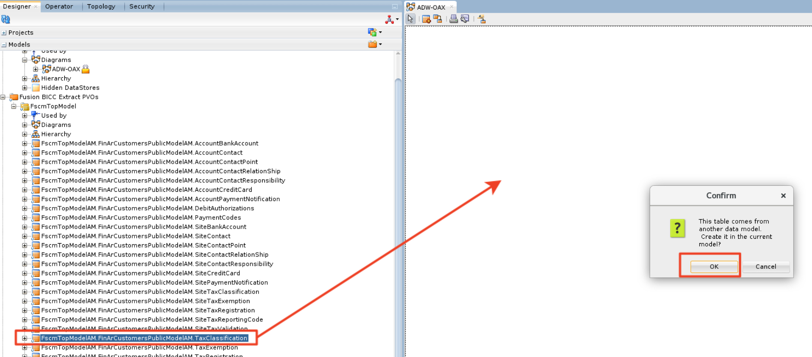Click the Models tree vertical scrollbar thumb
This screenshot has height=357, width=812.
pos(398,218)
